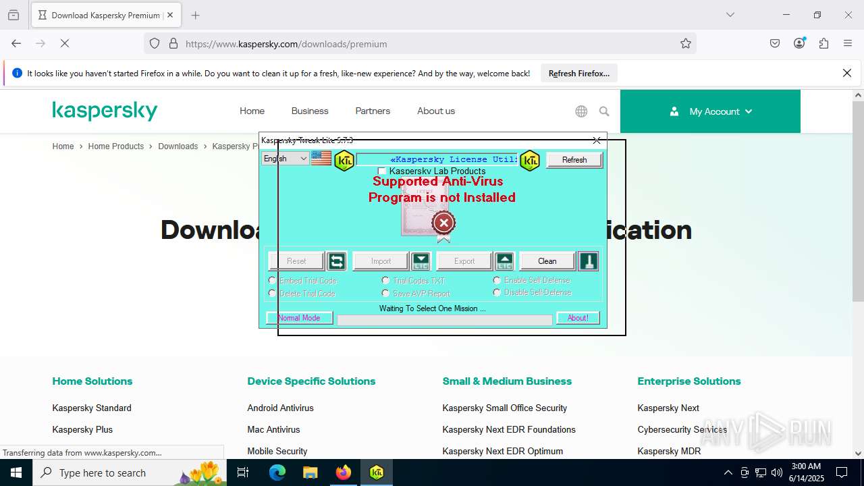Click the Tweak progress bar area
The width and height of the screenshot is (864, 486).
coord(444,320)
